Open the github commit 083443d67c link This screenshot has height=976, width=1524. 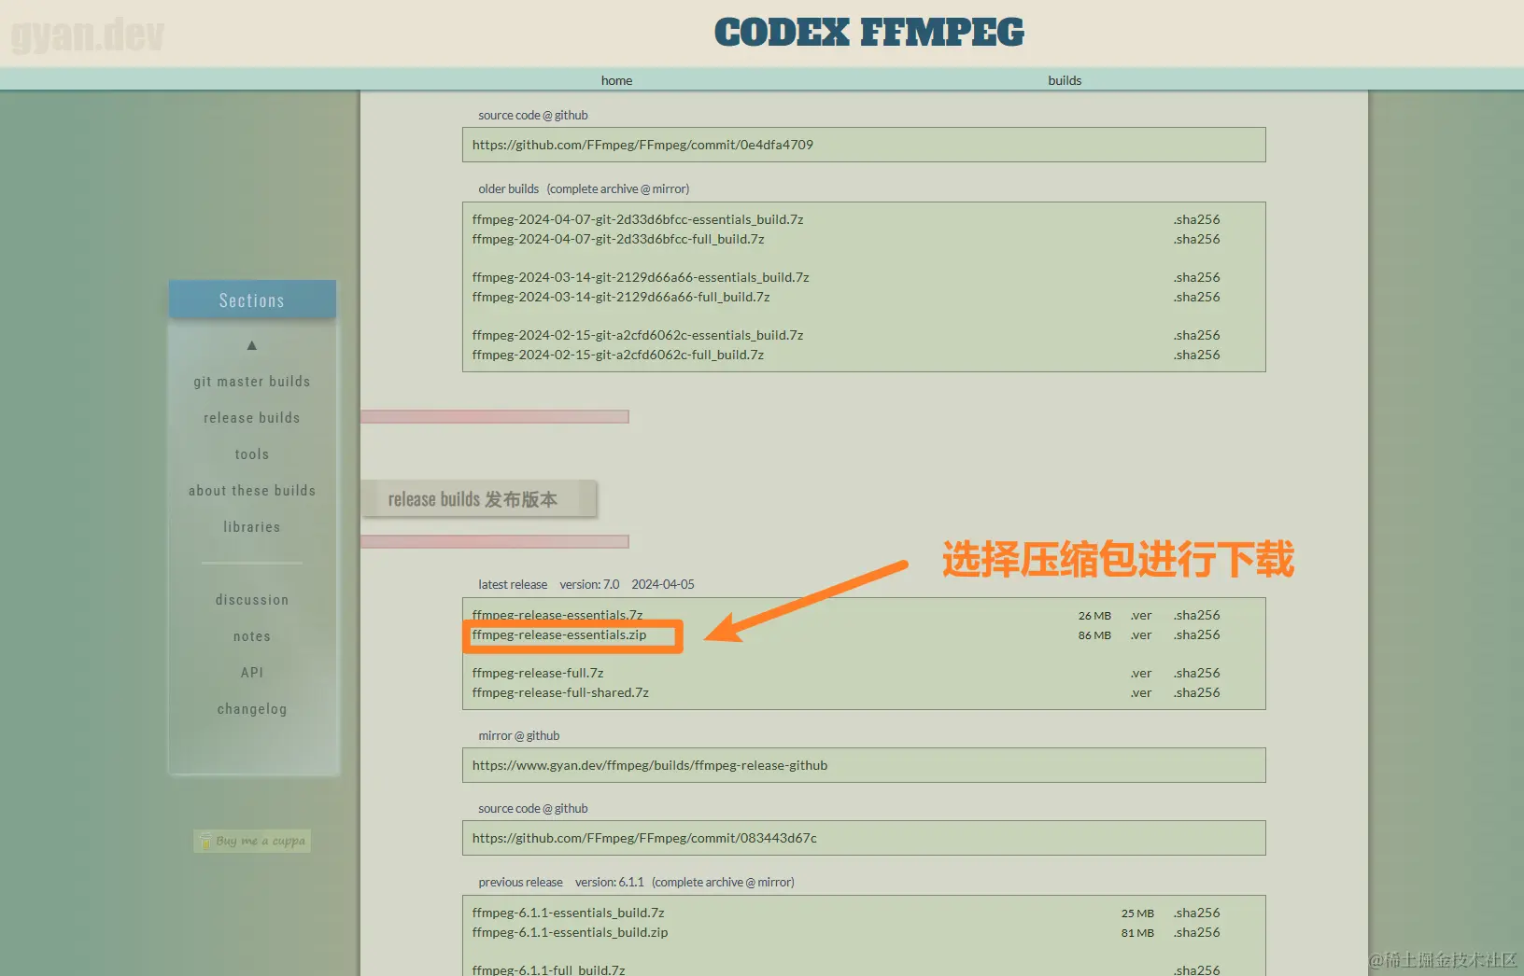coord(644,838)
